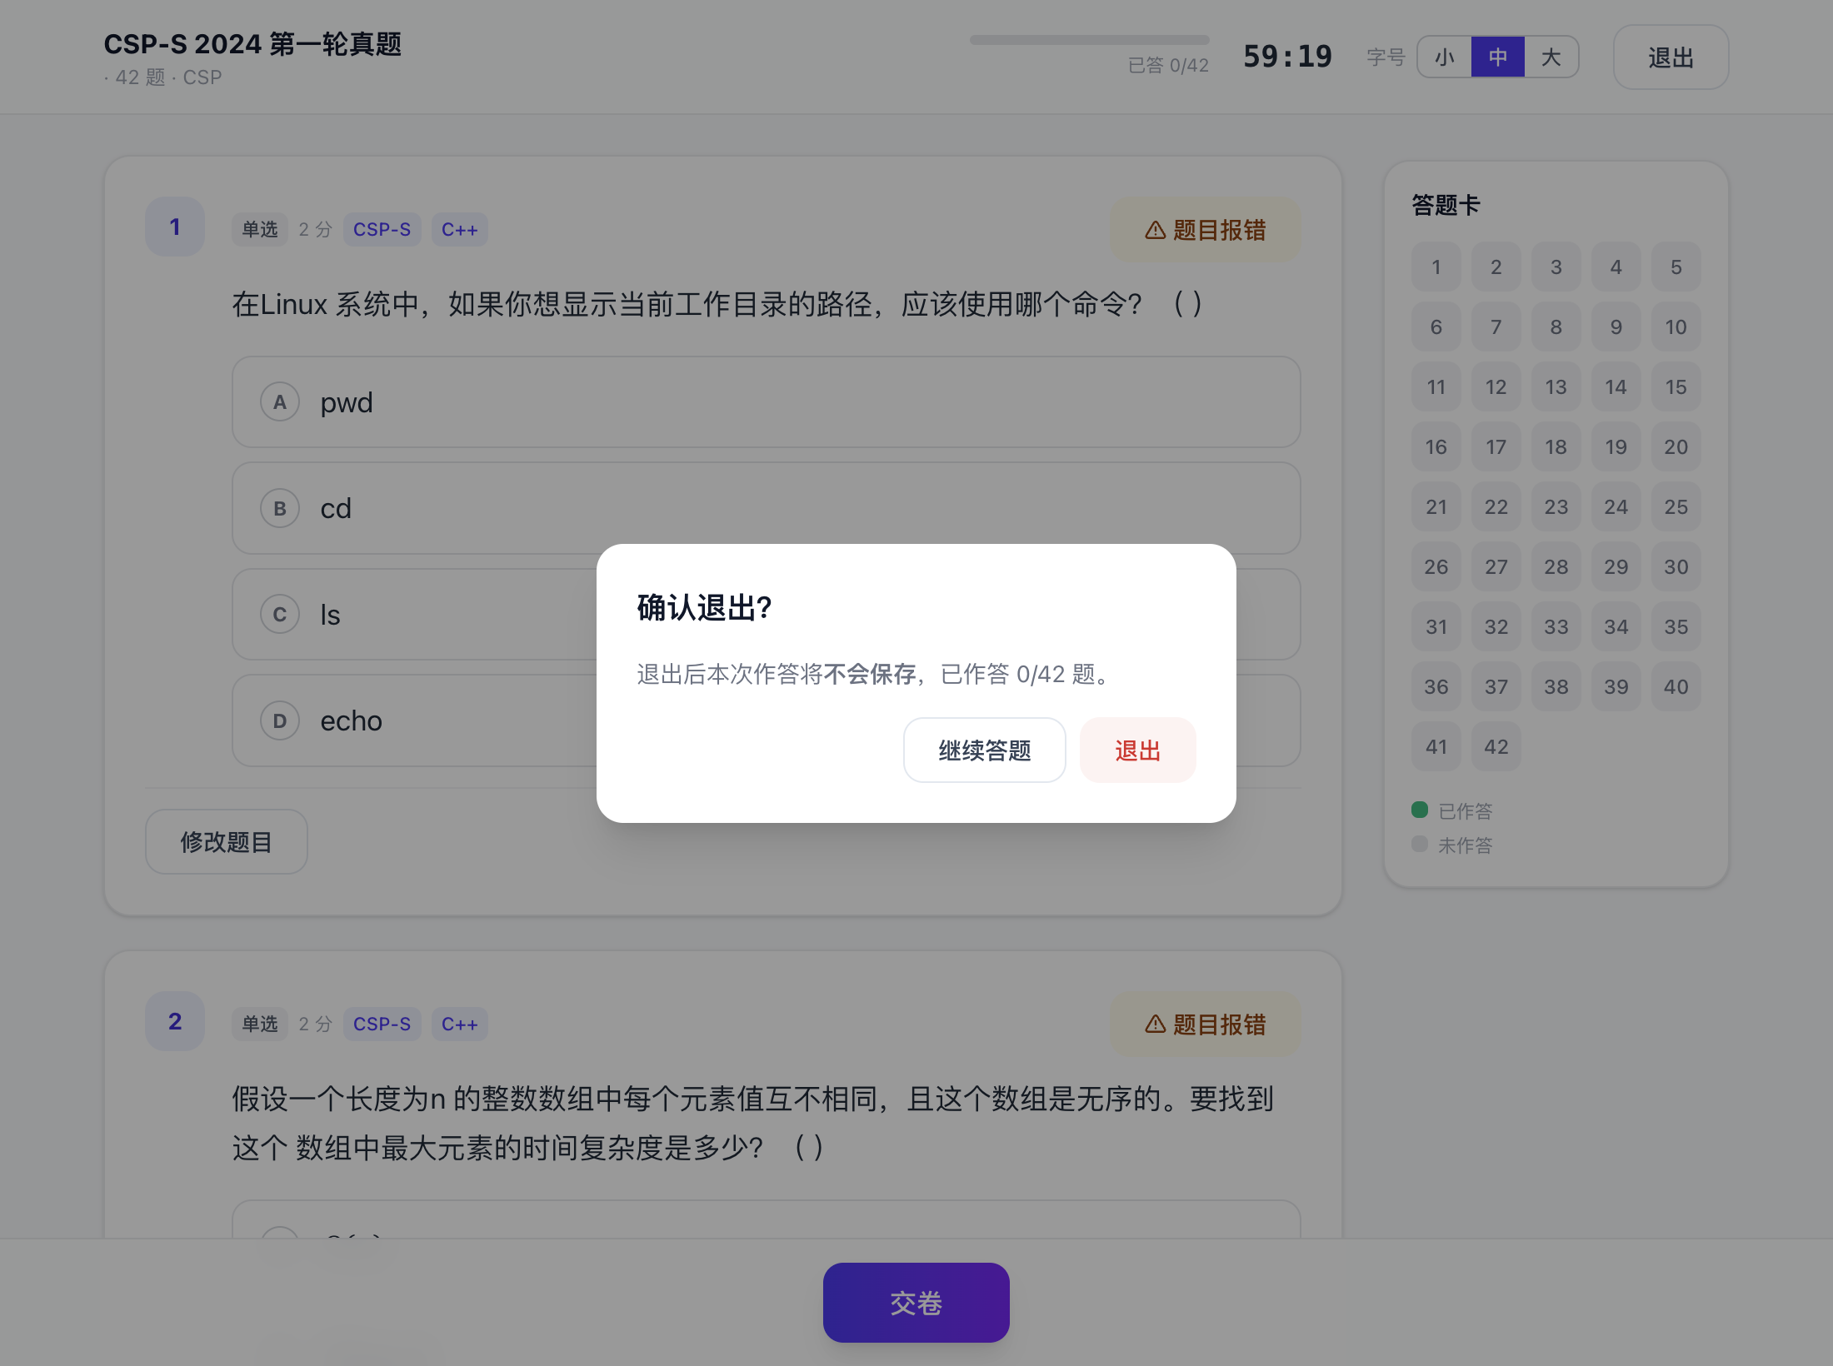Choose option D echo
This screenshot has height=1366, width=1833.
[x=766, y=720]
